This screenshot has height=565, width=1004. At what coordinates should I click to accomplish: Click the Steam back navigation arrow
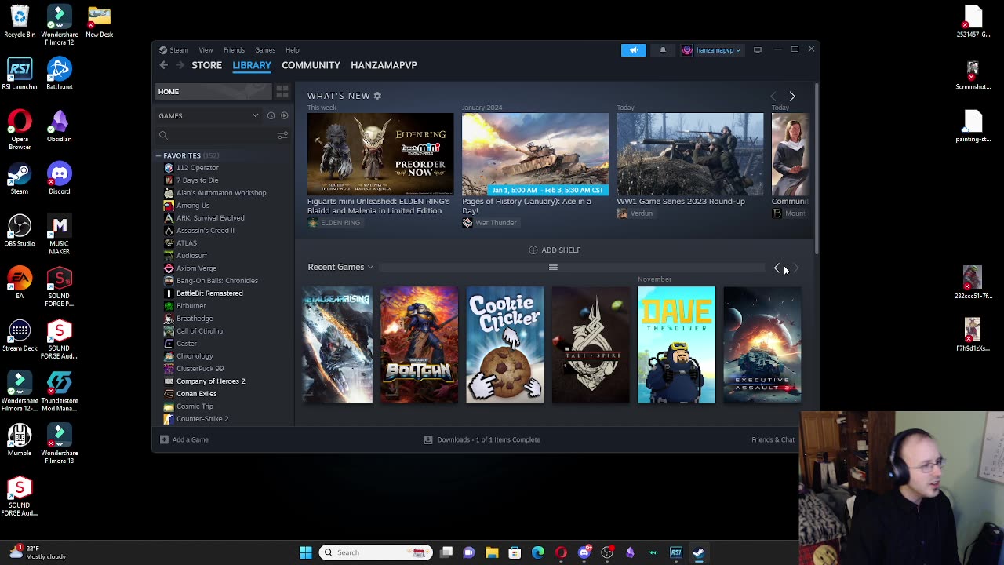163,65
